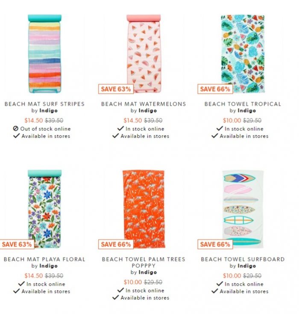299x314 pixels.
Task: Click the Beach Towel Surfboard title link
Action: click(243, 259)
